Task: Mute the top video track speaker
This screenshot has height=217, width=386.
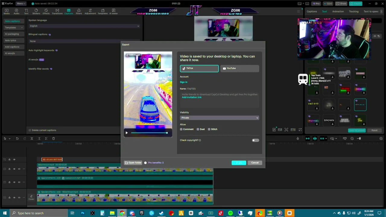Action: [x=19, y=169]
